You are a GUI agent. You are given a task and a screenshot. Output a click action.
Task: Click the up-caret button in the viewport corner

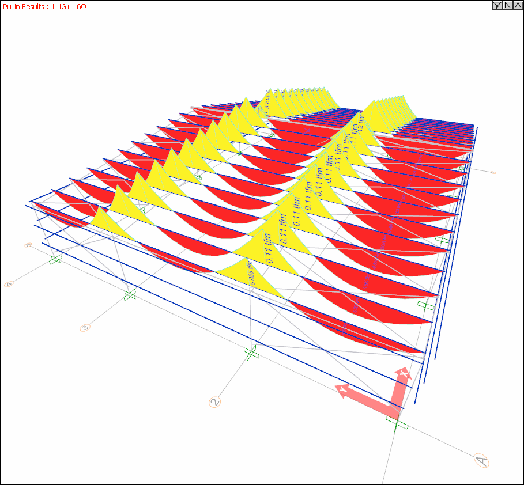pos(517,5)
